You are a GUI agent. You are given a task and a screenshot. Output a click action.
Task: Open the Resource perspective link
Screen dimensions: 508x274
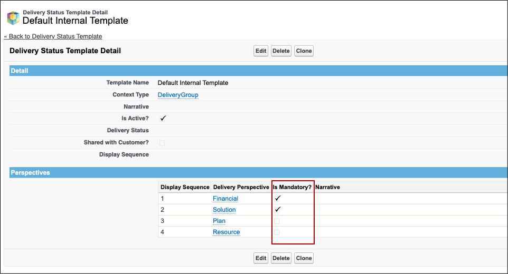point(227,232)
